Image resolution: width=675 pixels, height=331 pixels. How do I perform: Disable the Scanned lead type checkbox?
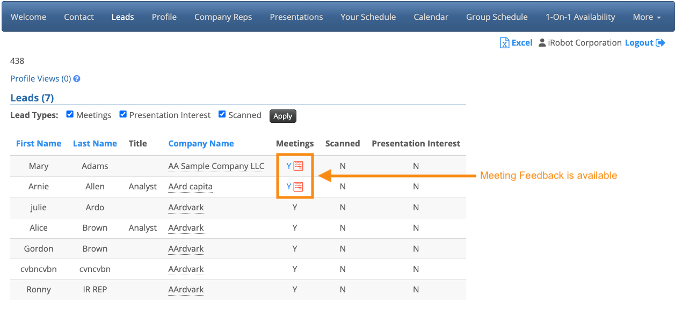[x=222, y=114]
